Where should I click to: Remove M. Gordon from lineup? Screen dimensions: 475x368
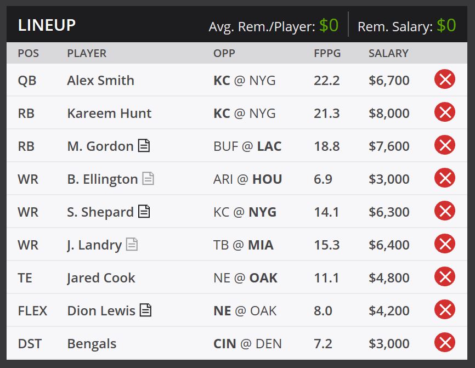point(445,145)
